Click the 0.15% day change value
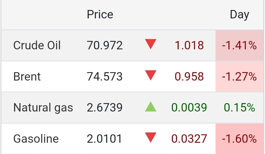This screenshot has height=154, width=265. pos(239,108)
